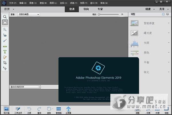The image size is (172, 115).
Task: Open the 显示打开的文件 dropdown
Action: [25, 87]
